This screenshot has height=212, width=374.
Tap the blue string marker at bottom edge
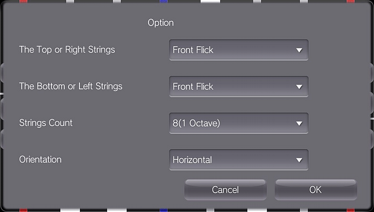tap(164, 210)
